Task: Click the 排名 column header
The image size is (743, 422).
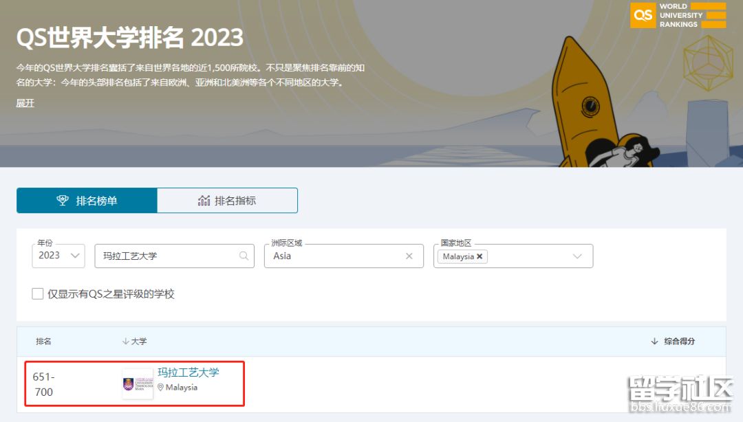Action: [x=43, y=341]
